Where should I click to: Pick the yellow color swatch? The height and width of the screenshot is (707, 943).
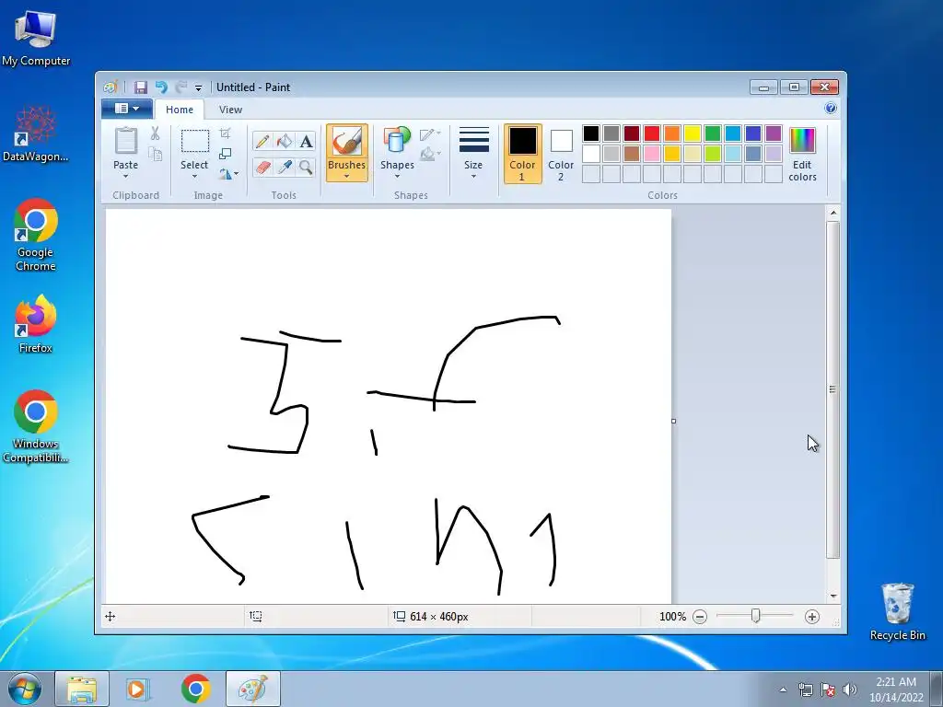(693, 133)
